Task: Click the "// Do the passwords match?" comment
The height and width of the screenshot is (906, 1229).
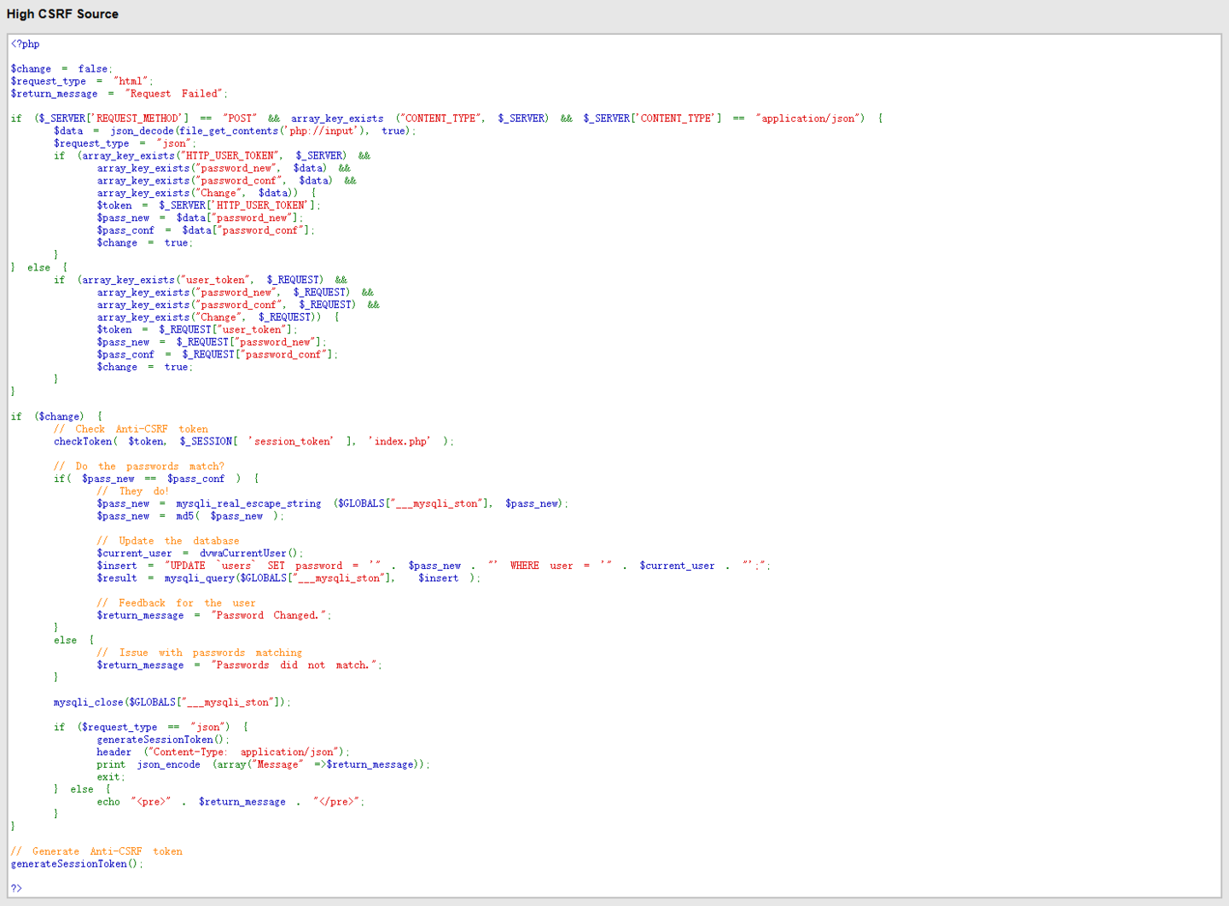Action: [x=139, y=466]
